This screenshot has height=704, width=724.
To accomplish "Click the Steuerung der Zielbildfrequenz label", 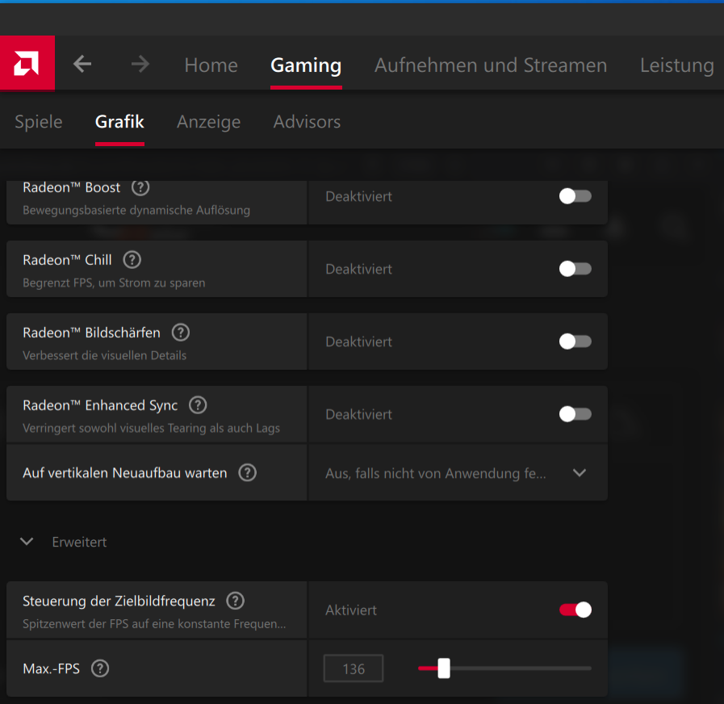I will [x=119, y=601].
